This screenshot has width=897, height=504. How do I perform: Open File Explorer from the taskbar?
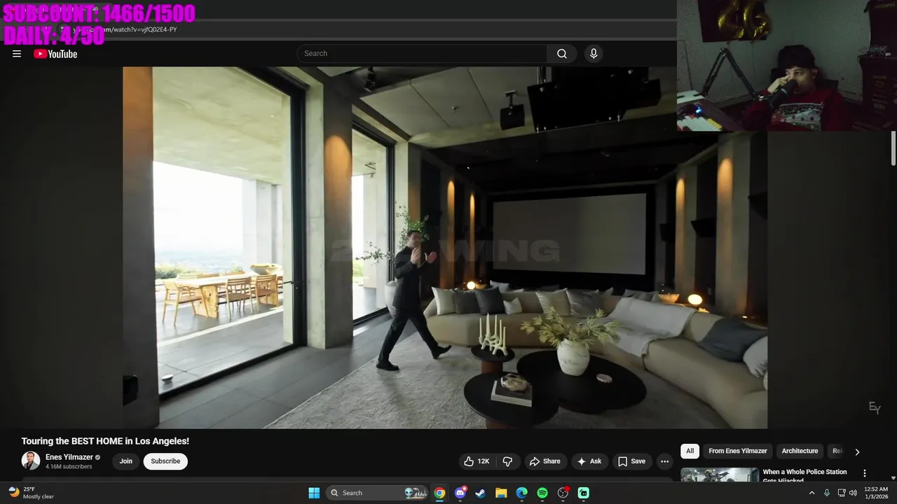tap(501, 493)
